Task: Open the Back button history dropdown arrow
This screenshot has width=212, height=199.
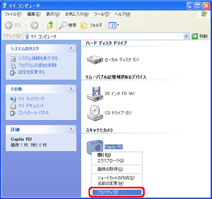Action: pos(25,25)
